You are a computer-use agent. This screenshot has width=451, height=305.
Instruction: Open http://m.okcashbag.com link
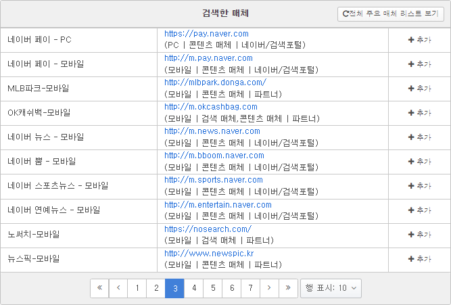211,107
